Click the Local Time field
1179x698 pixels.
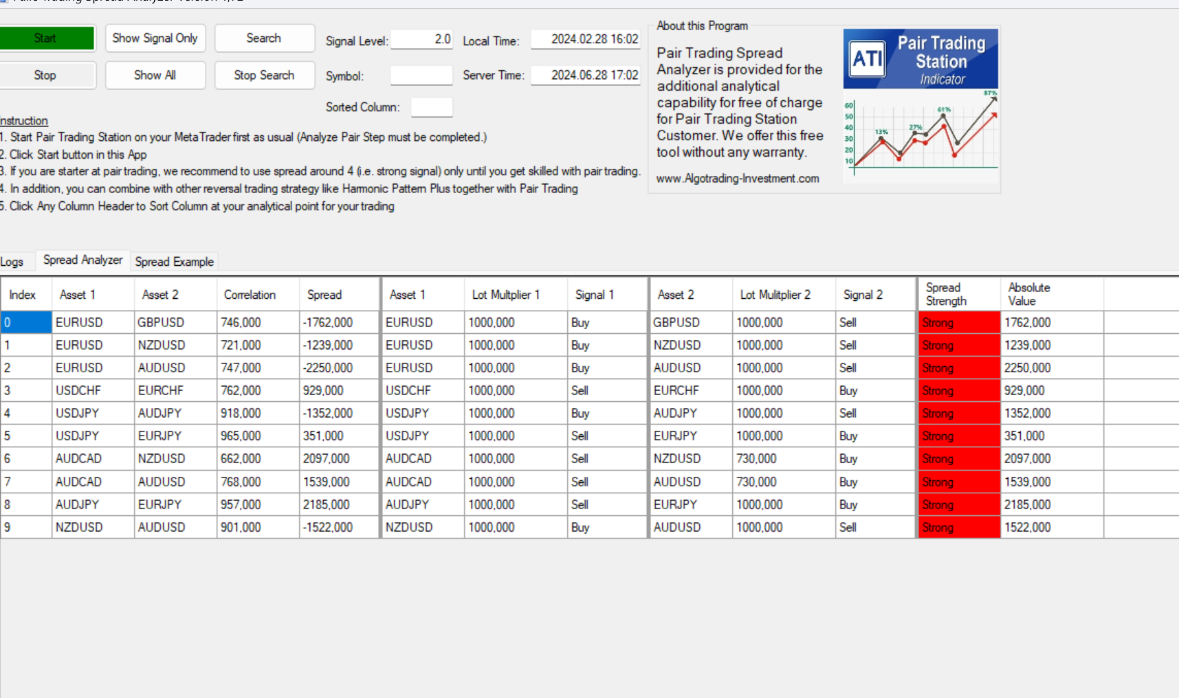[x=586, y=39]
